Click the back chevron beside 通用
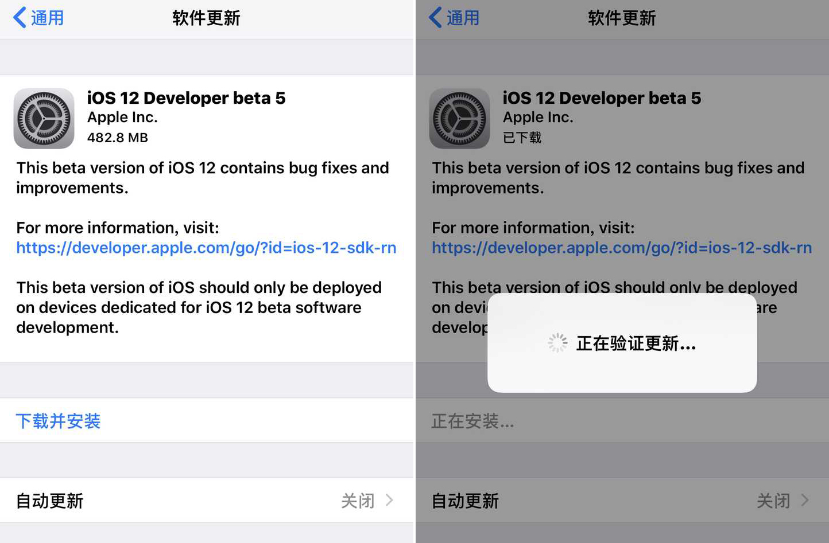 (19, 18)
